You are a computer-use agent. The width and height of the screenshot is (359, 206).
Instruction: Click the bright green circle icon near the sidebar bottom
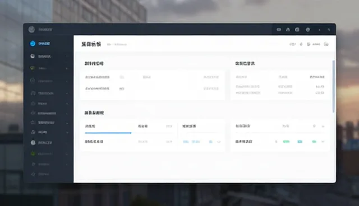(x=33, y=154)
